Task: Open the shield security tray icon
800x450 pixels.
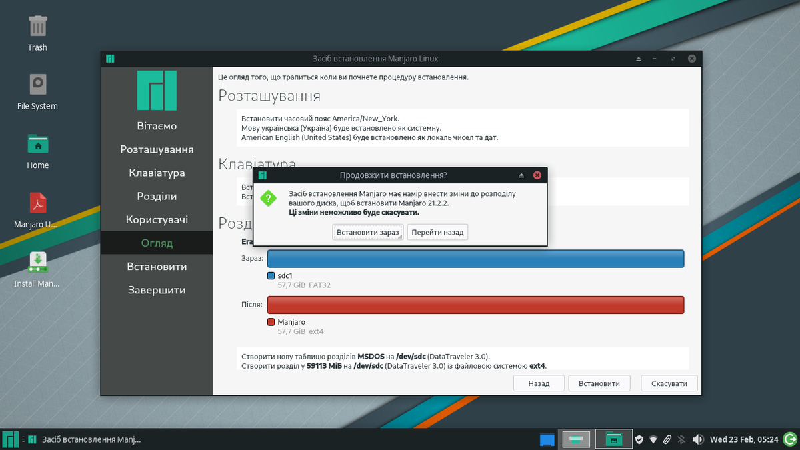Action: tap(639, 439)
